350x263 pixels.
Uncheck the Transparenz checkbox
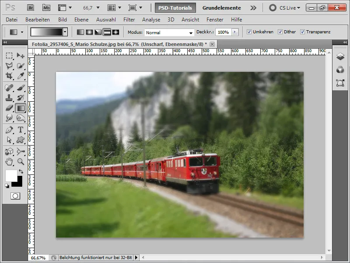(302, 32)
